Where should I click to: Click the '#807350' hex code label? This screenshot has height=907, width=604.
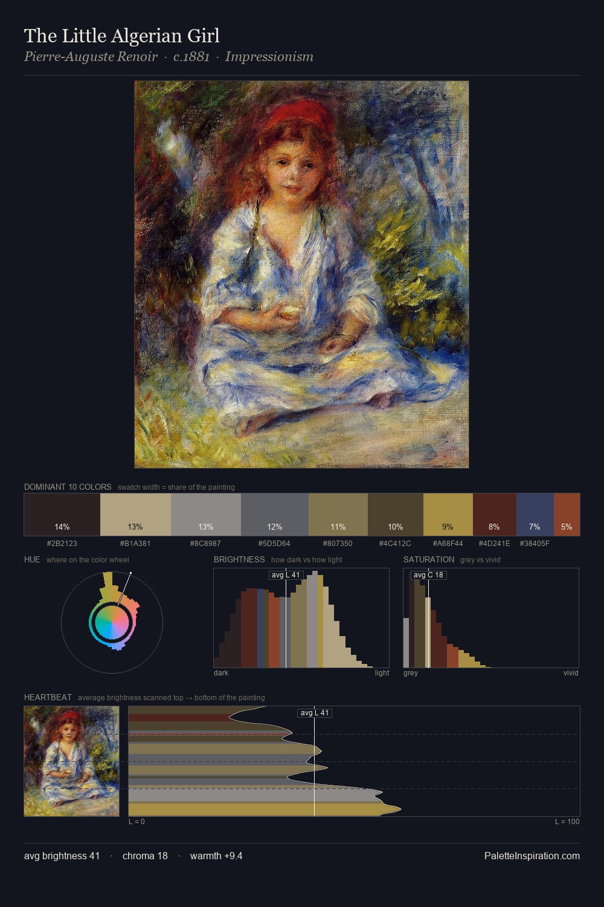click(338, 543)
